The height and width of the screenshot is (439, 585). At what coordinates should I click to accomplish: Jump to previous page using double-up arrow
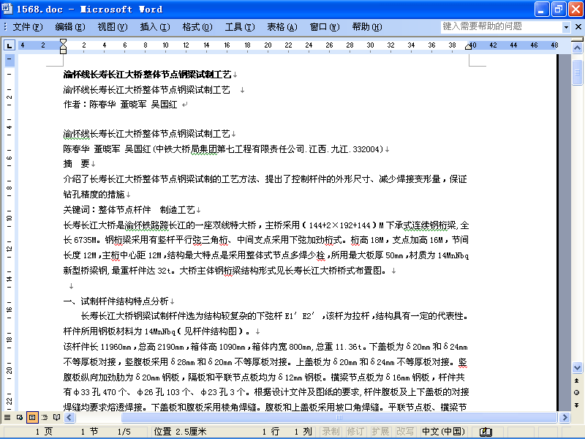(x=577, y=380)
